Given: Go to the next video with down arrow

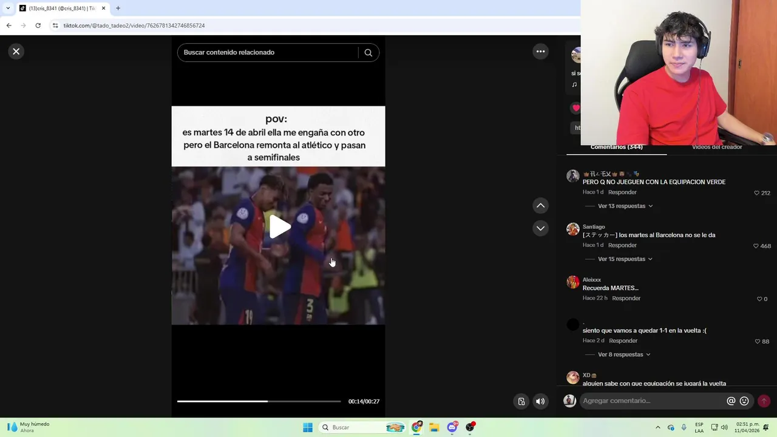Looking at the screenshot, I should point(540,228).
